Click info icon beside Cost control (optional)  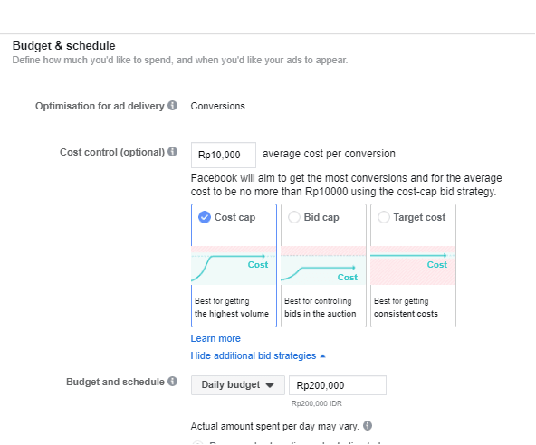pos(172,152)
